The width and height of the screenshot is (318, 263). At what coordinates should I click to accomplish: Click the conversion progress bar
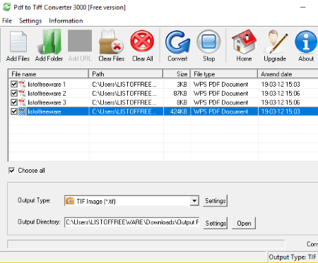coord(146,244)
